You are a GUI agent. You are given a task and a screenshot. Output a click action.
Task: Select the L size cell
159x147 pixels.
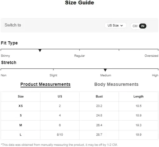21,135
